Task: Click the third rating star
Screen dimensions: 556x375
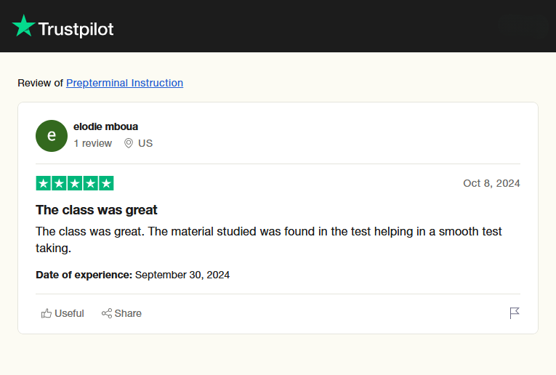Action: [x=75, y=183]
